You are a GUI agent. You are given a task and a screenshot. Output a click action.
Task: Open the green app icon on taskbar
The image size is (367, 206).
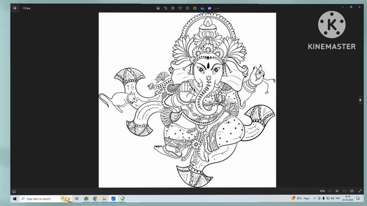coord(122,199)
